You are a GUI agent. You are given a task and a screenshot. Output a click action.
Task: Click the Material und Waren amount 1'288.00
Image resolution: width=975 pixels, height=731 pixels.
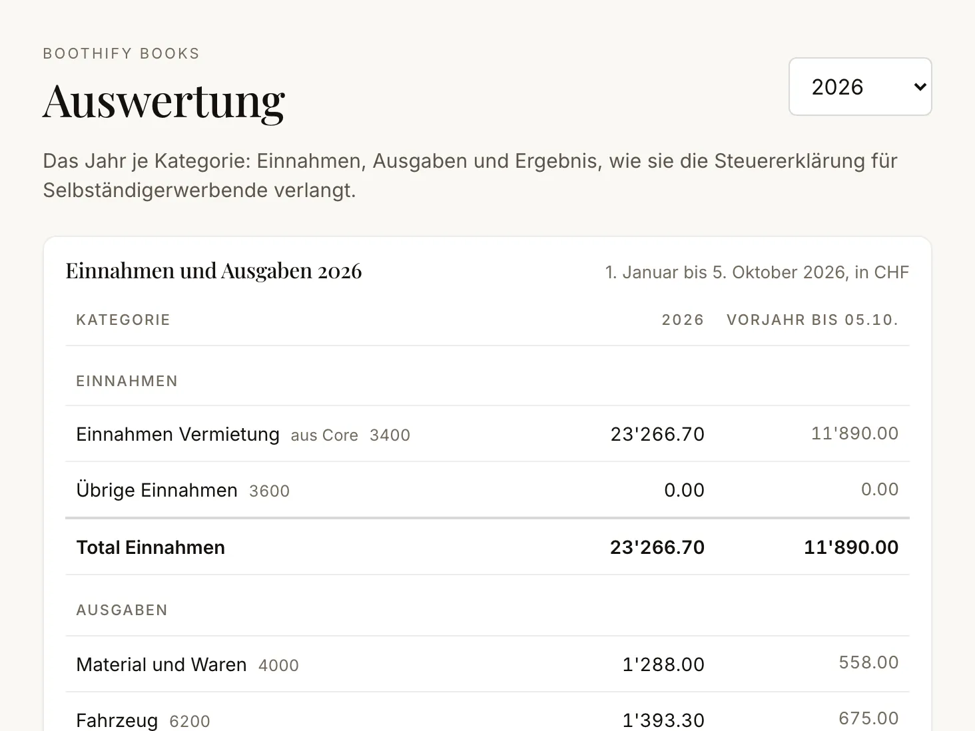pos(663,664)
